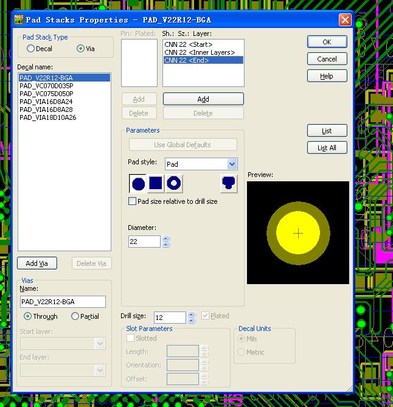Select the CNN 22 <Inner Layers> row
This screenshot has height=407, width=393.
point(203,52)
